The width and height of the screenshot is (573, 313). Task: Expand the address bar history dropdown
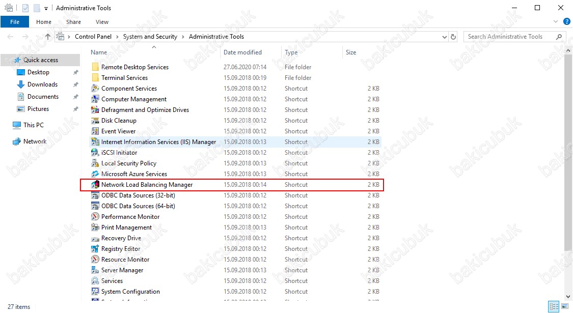444,37
